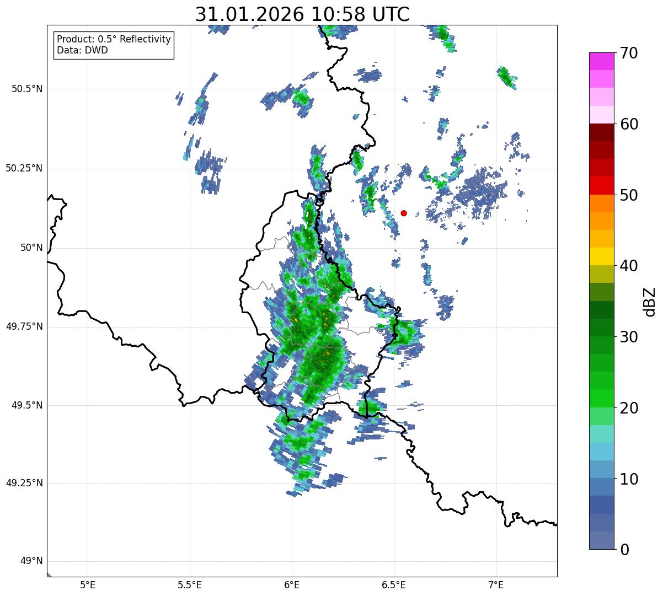Click the 0 tick on the colorbar
Viewport: 663px width, 596px height.
pyautogui.click(x=624, y=550)
